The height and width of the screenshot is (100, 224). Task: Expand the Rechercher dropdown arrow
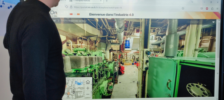point(213,22)
